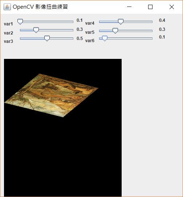
Task: Click the var6 value 0.1
Action: tap(162, 37)
